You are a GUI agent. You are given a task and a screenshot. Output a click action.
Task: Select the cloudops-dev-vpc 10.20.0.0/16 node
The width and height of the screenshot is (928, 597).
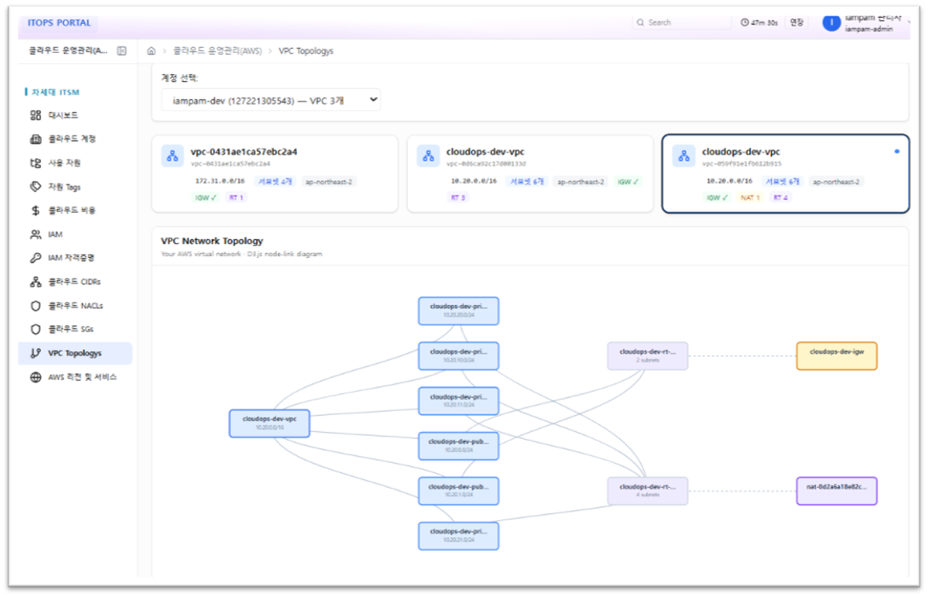[x=269, y=424]
